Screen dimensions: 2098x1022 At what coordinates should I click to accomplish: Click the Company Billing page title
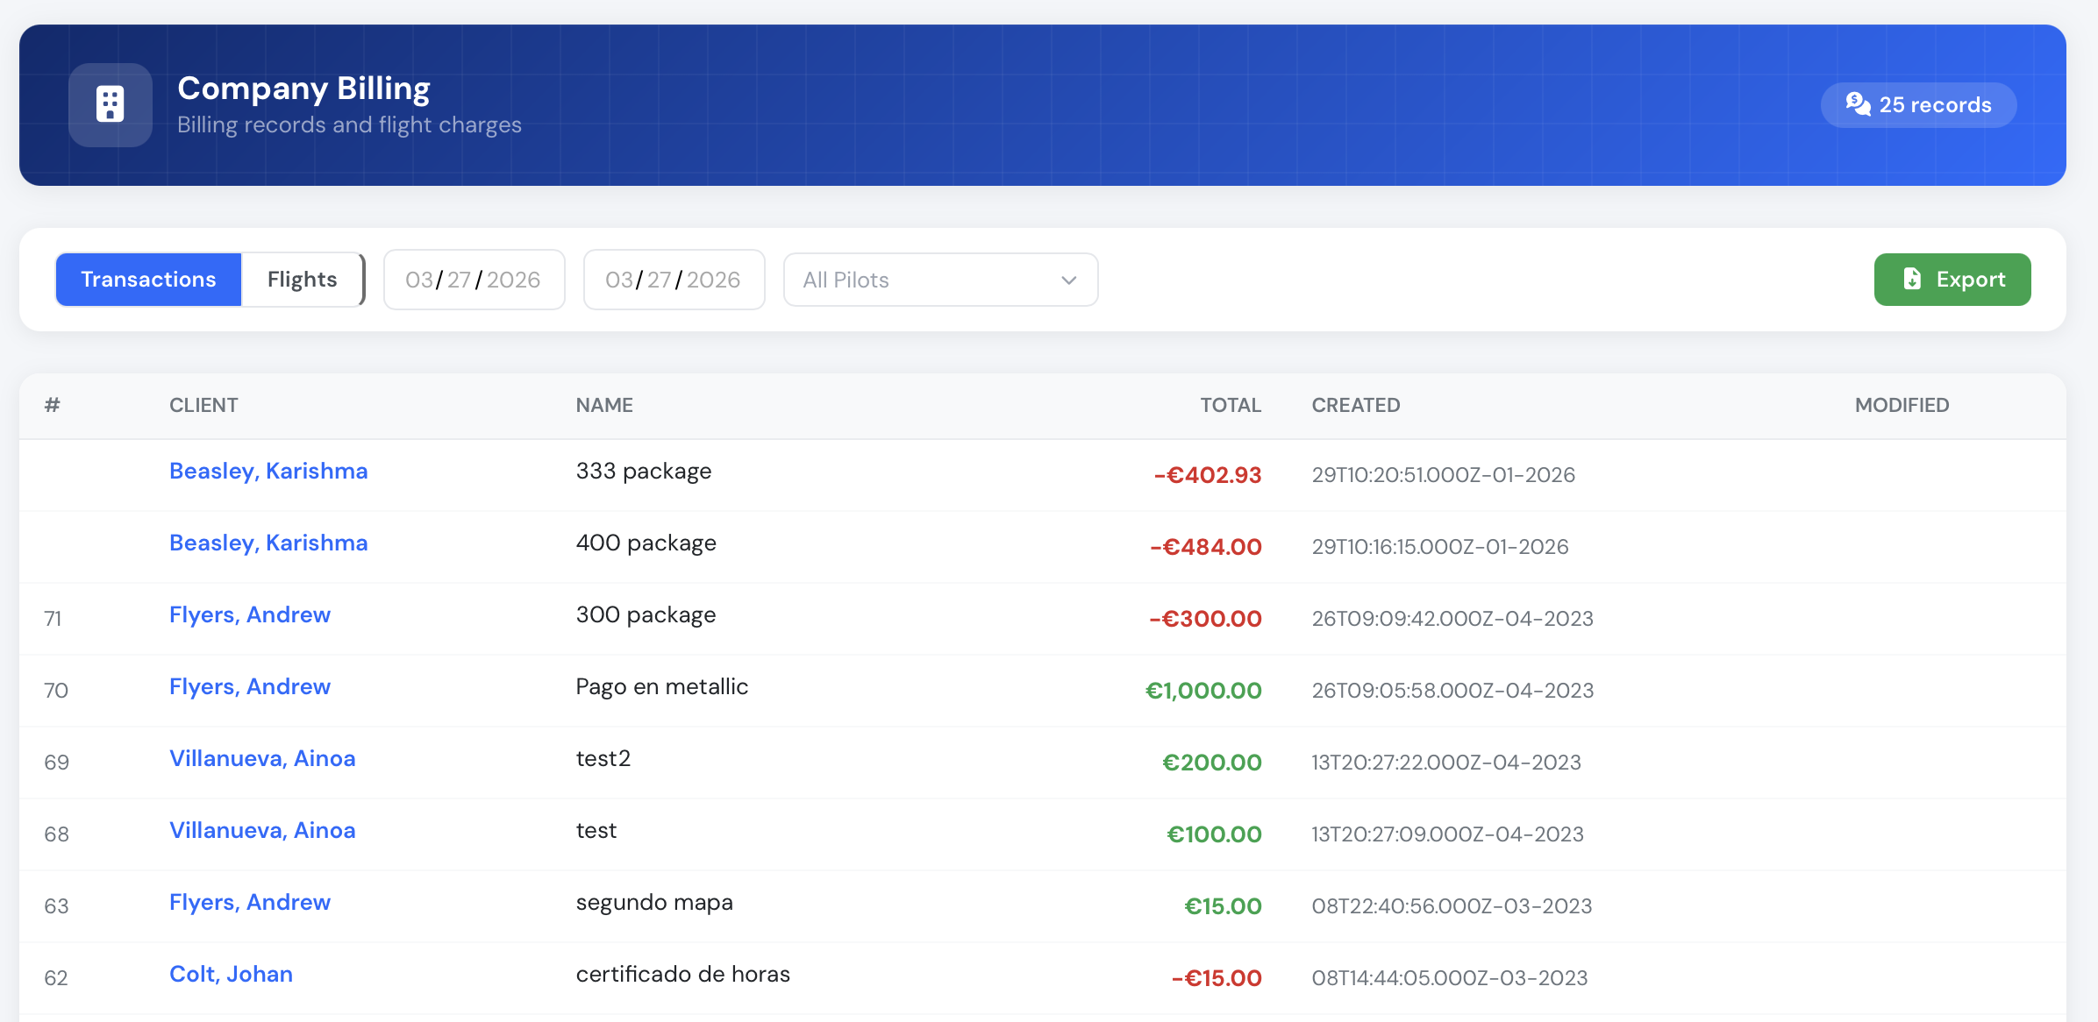tap(303, 89)
